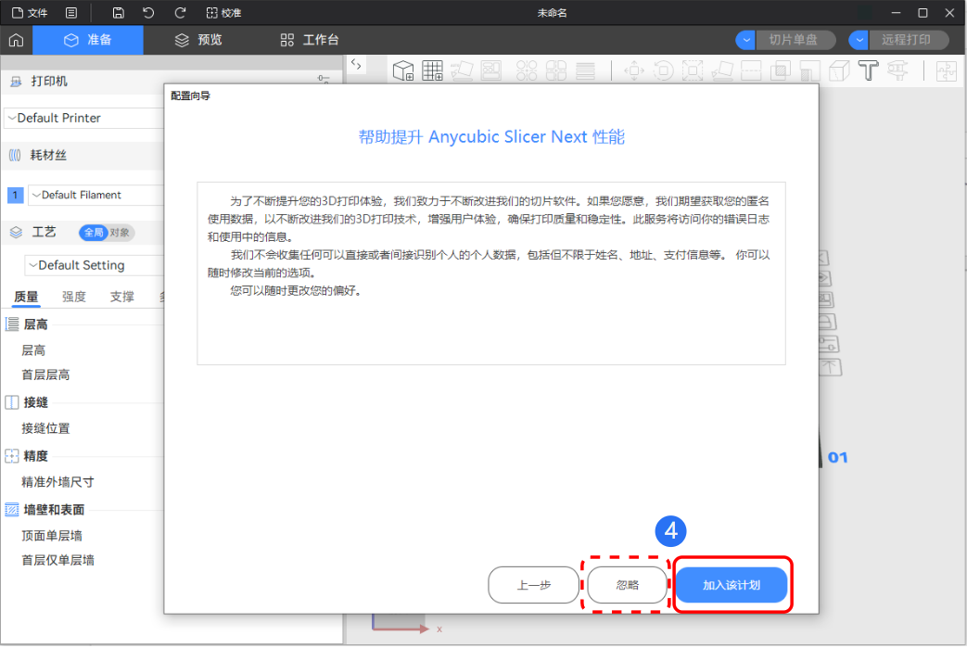Open the assembly view puzzle icon

pyautogui.click(x=946, y=70)
